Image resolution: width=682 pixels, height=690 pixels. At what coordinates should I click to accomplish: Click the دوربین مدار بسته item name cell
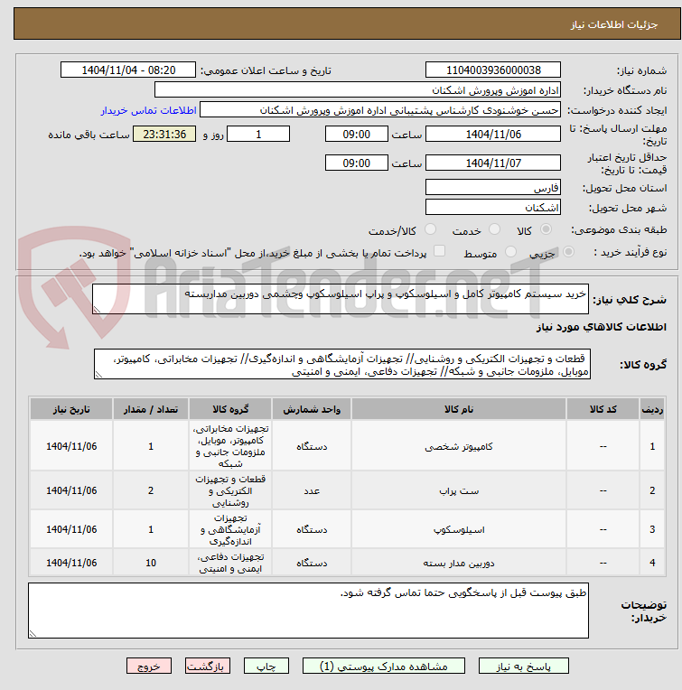click(459, 563)
